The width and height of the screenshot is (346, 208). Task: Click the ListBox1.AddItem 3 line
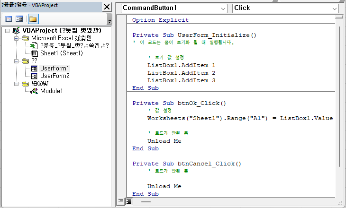[181, 80]
